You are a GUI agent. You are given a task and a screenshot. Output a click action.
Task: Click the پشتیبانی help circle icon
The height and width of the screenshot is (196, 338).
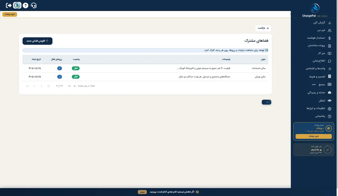[329, 116]
